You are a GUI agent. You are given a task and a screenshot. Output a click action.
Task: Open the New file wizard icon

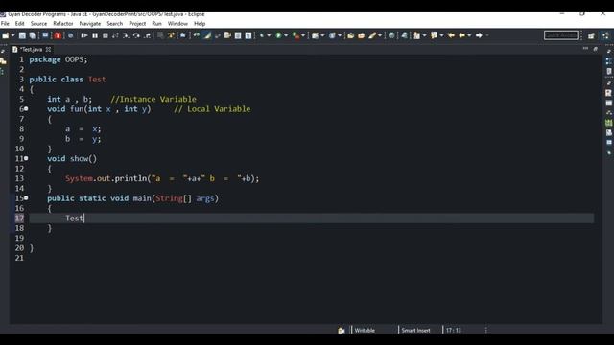tap(6, 35)
